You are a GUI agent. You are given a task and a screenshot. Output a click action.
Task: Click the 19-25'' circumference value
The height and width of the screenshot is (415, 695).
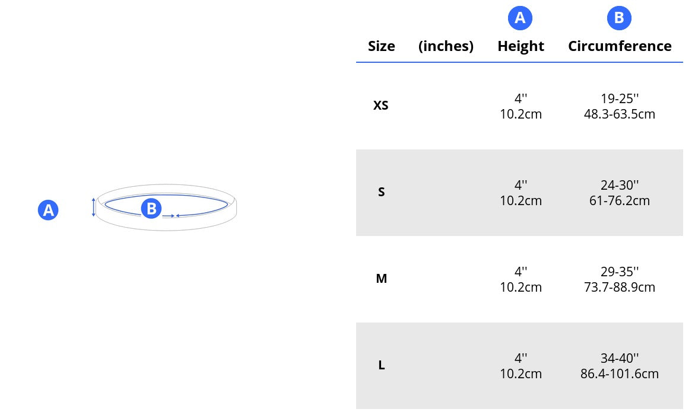tap(620, 98)
